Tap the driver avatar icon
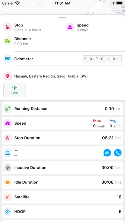125x222 pixels. [8, 153]
